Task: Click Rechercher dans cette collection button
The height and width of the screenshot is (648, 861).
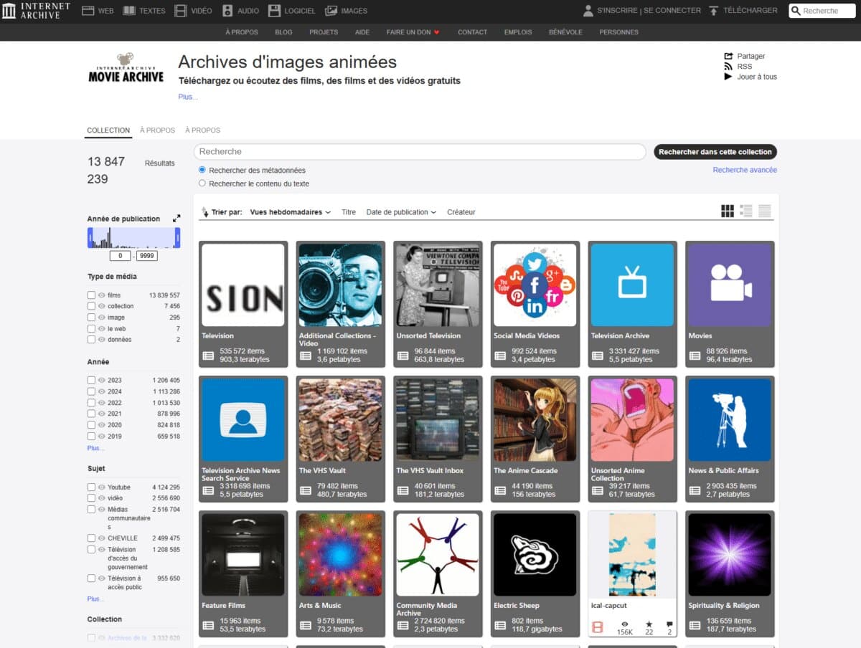Action: tap(715, 152)
